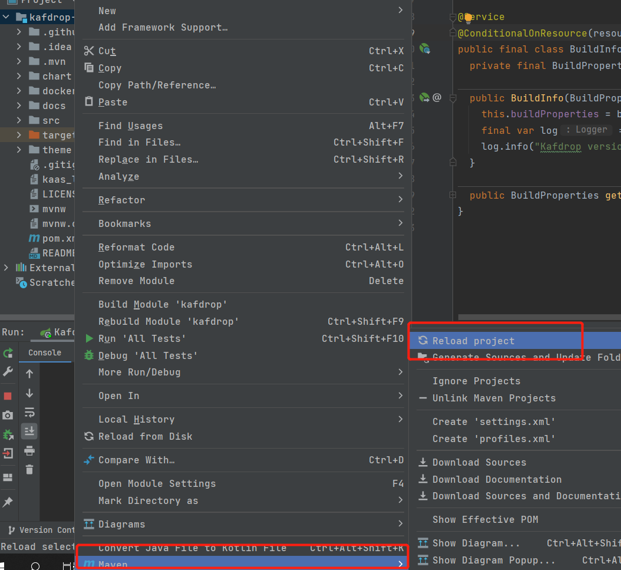Screen dimensions: 621x570
Task: Click the Diagrams icon in context menu
Action: click(89, 523)
